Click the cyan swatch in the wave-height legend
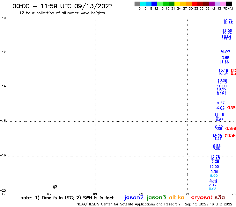 pyautogui.click(x=143, y=4)
